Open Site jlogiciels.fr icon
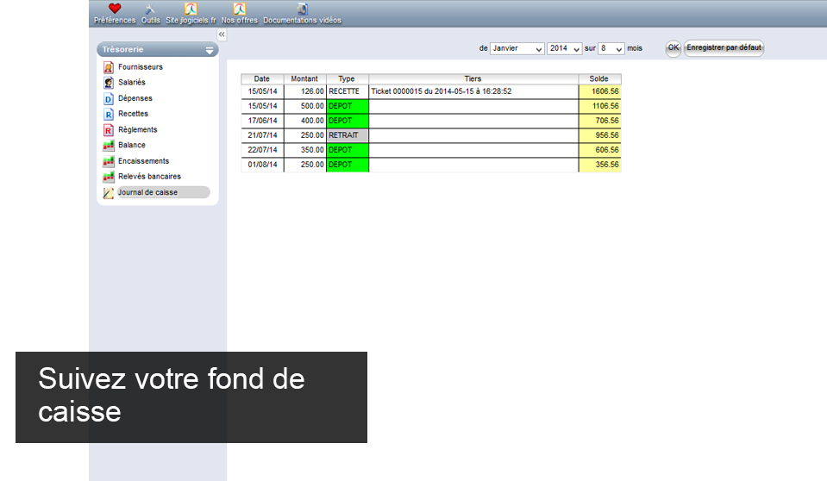This screenshot has width=827, height=481. click(x=191, y=9)
